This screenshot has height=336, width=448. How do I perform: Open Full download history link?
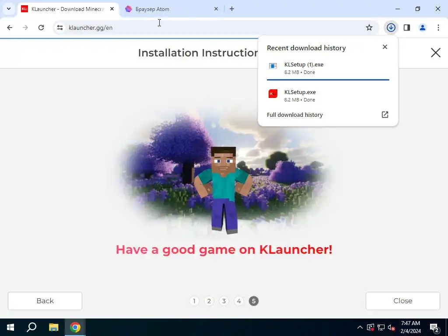294,115
